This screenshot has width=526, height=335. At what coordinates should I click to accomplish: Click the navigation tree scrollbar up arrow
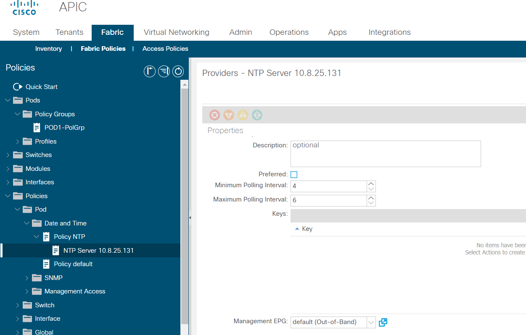click(x=185, y=84)
